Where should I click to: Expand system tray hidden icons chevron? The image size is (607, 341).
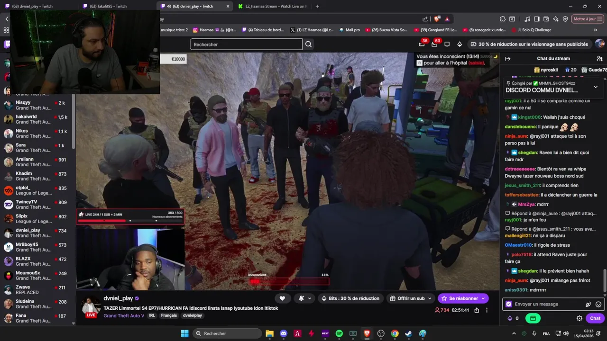[514, 333]
